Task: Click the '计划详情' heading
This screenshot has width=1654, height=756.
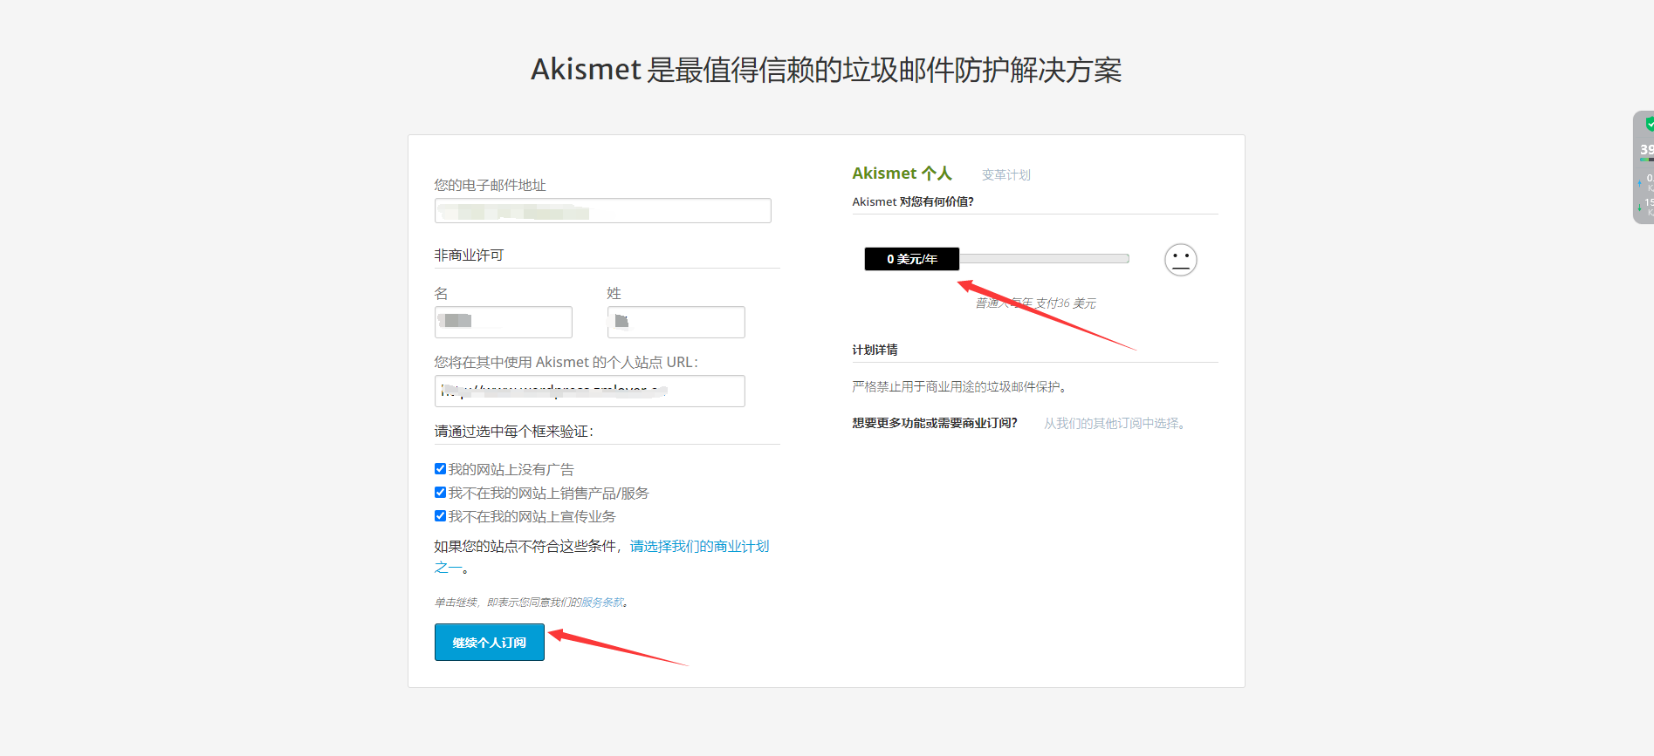Action: [x=875, y=350]
